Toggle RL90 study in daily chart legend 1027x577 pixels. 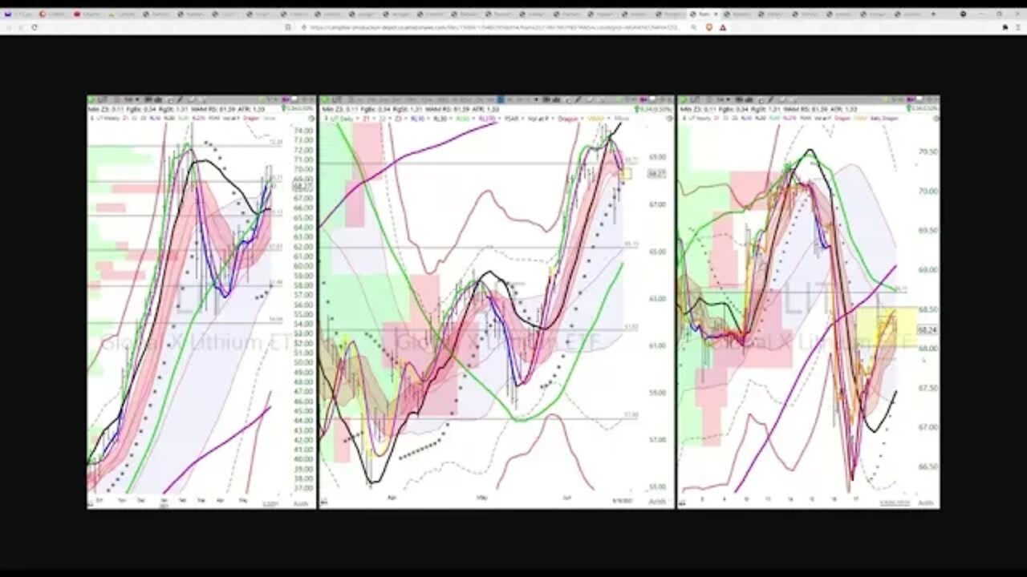463,118
